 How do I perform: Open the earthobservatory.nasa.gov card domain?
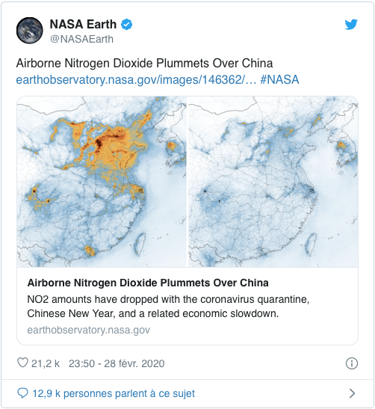click(89, 330)
